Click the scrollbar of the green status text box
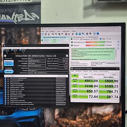Image resolution: width=127 pixels, height=127 pixels. click(116, 54)
